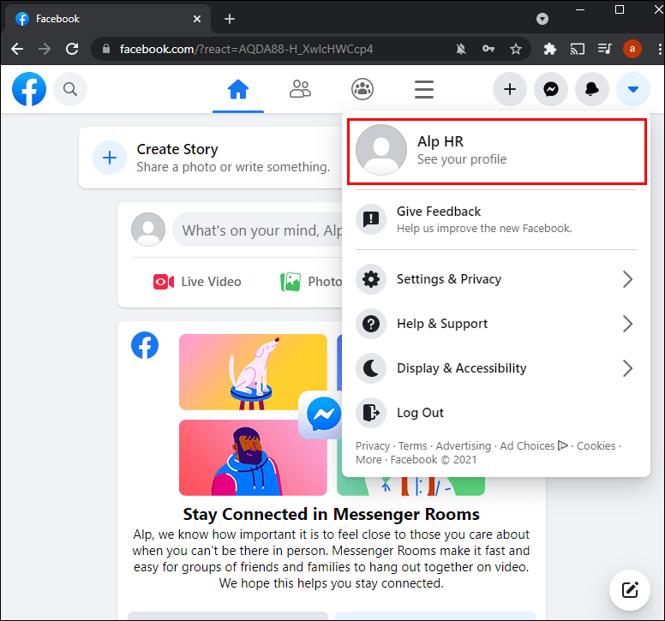Click the Facebook logo in the top bar

pyautogui.click(x=29, y=89)
